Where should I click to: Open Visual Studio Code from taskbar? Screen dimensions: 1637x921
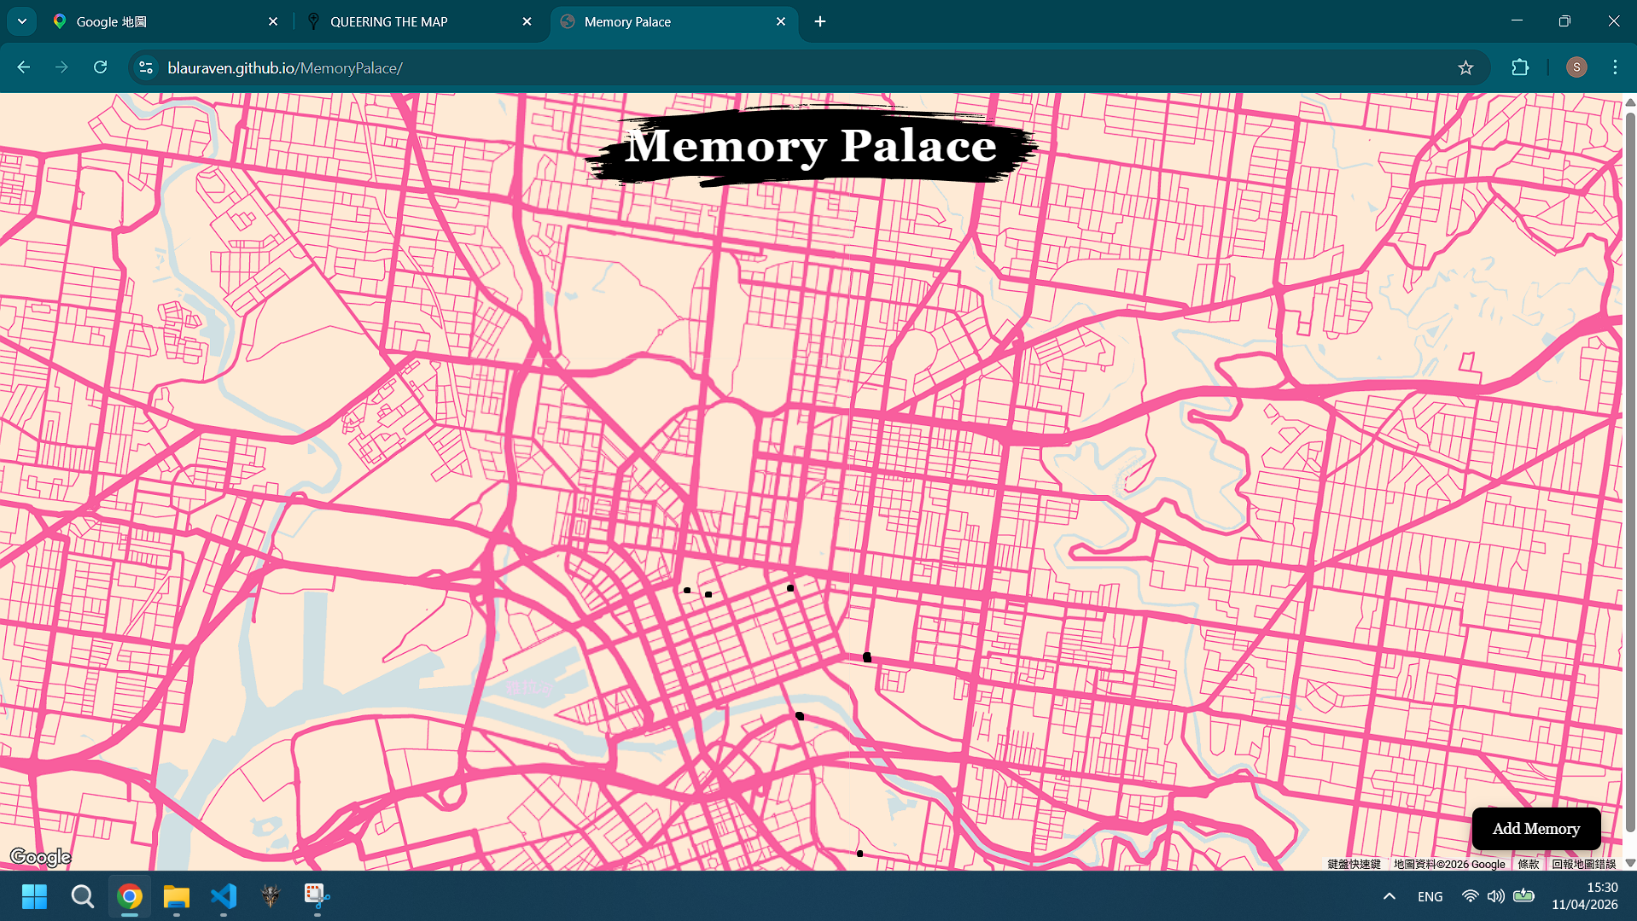pos(224,896)
